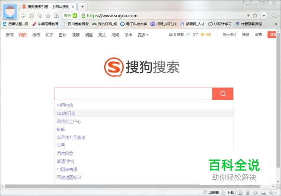Open the 招聘网_人才 bookmark
This screenshot has height=196, width=281.
[192, 24]
